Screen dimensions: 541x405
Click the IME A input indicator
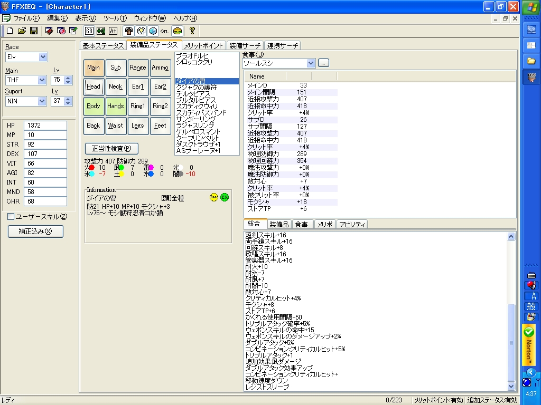coord(531,296)
